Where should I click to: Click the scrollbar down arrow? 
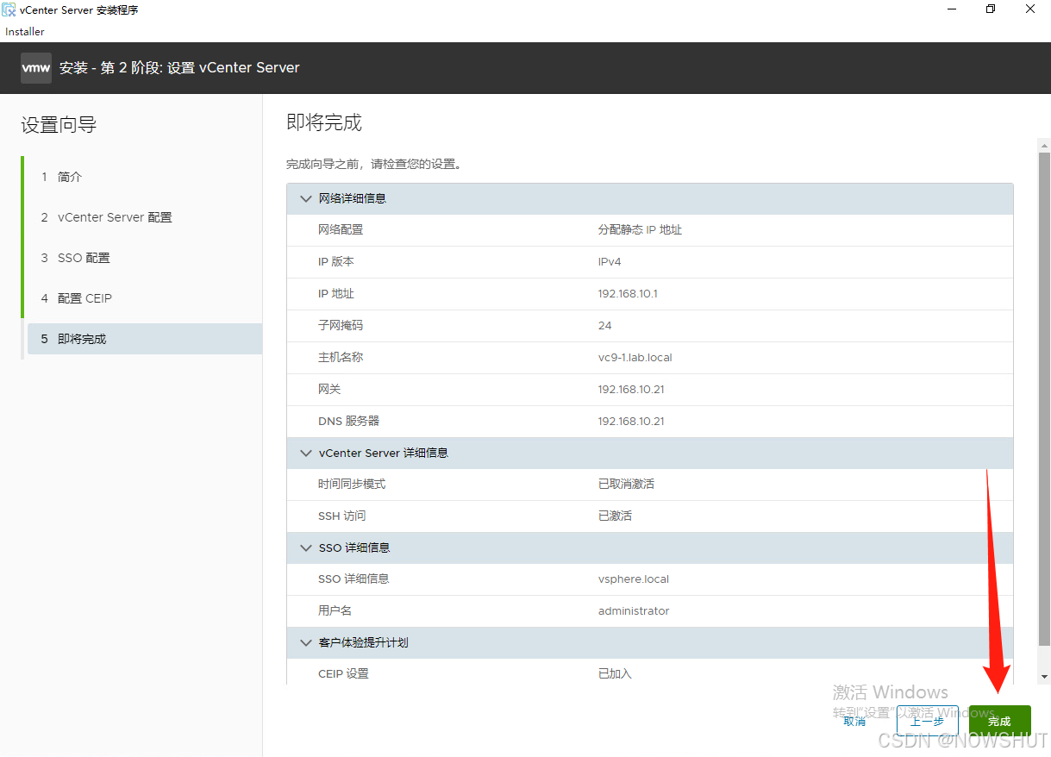tap(1044, 678)
